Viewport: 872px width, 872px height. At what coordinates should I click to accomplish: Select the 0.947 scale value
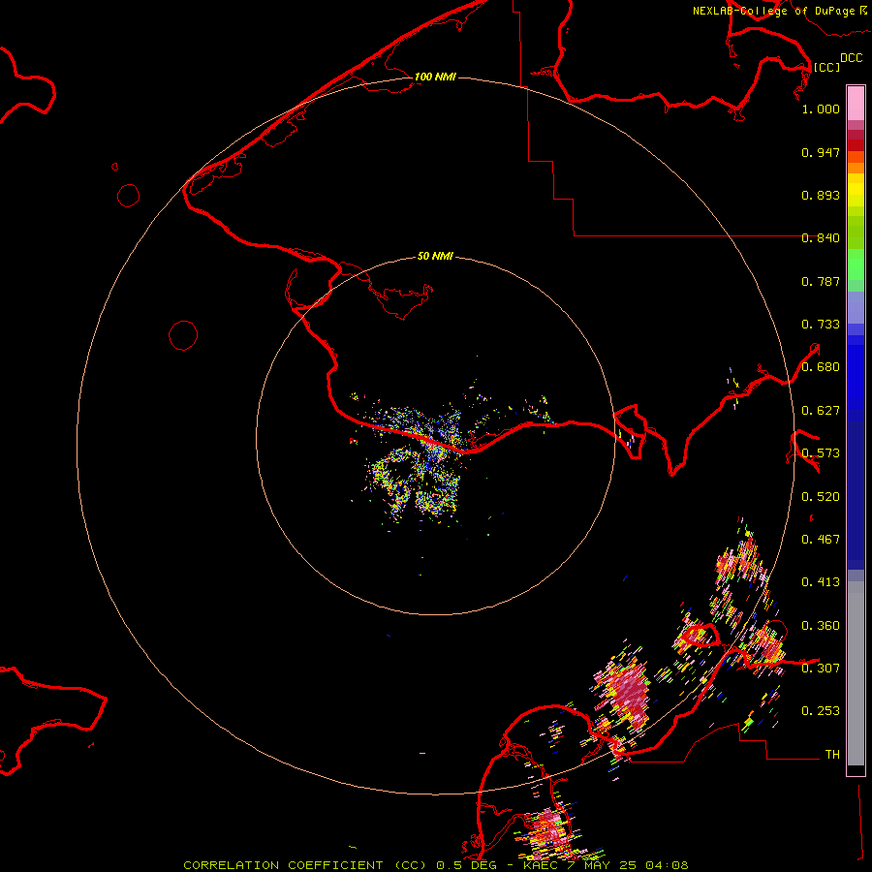point(821,152)
